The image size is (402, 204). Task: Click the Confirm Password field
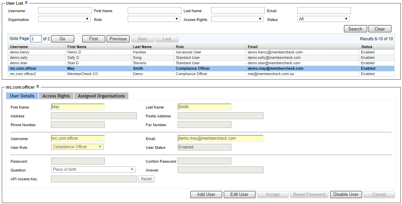204,161
